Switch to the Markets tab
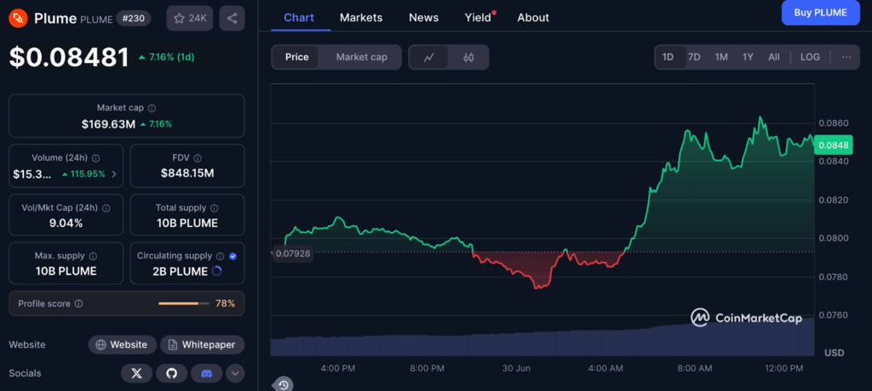 coord(361,18)
